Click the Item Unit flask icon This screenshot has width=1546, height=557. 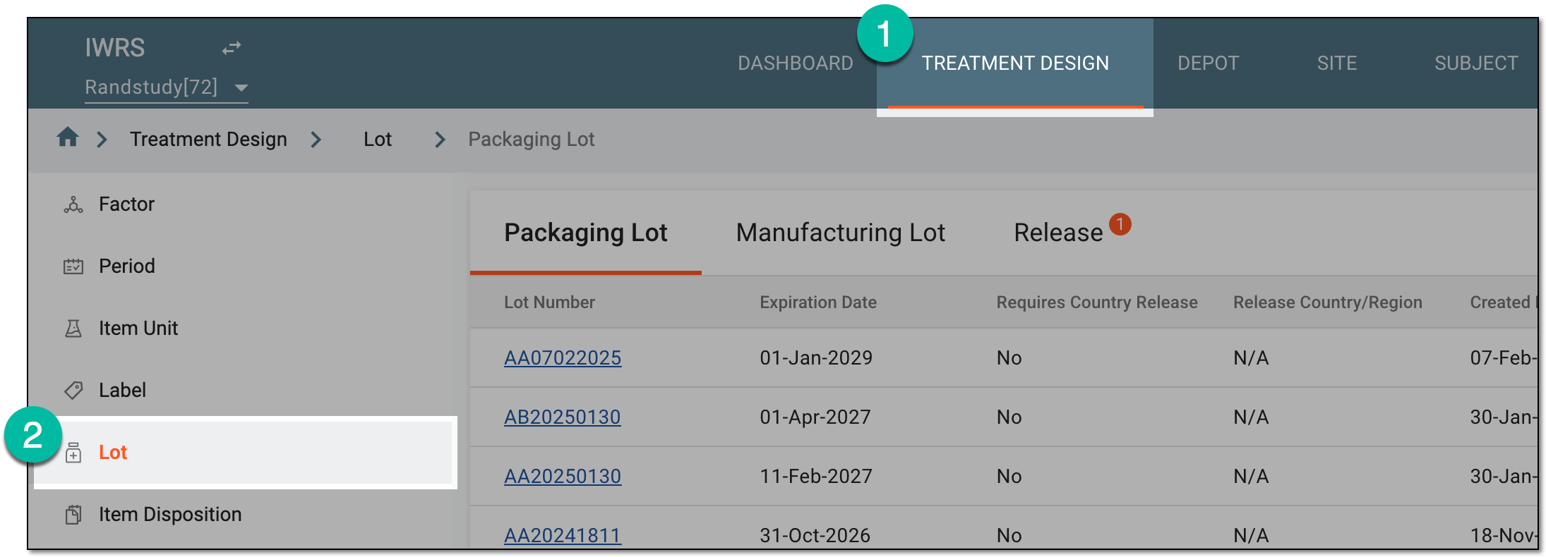coord(73,329)
